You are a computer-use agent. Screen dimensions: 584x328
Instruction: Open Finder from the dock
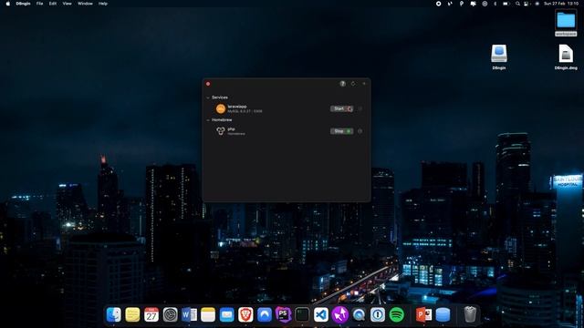click(x=113, y=315)
